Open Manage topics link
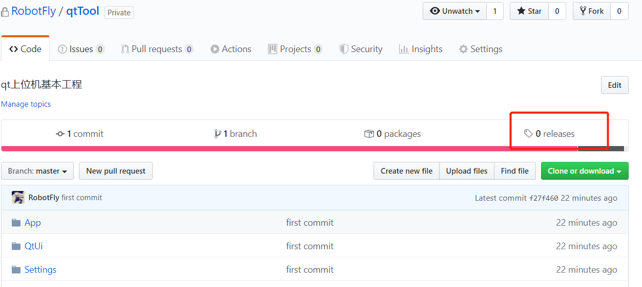The height and width of the screenshot is (287, 642). tap(26, 104)
